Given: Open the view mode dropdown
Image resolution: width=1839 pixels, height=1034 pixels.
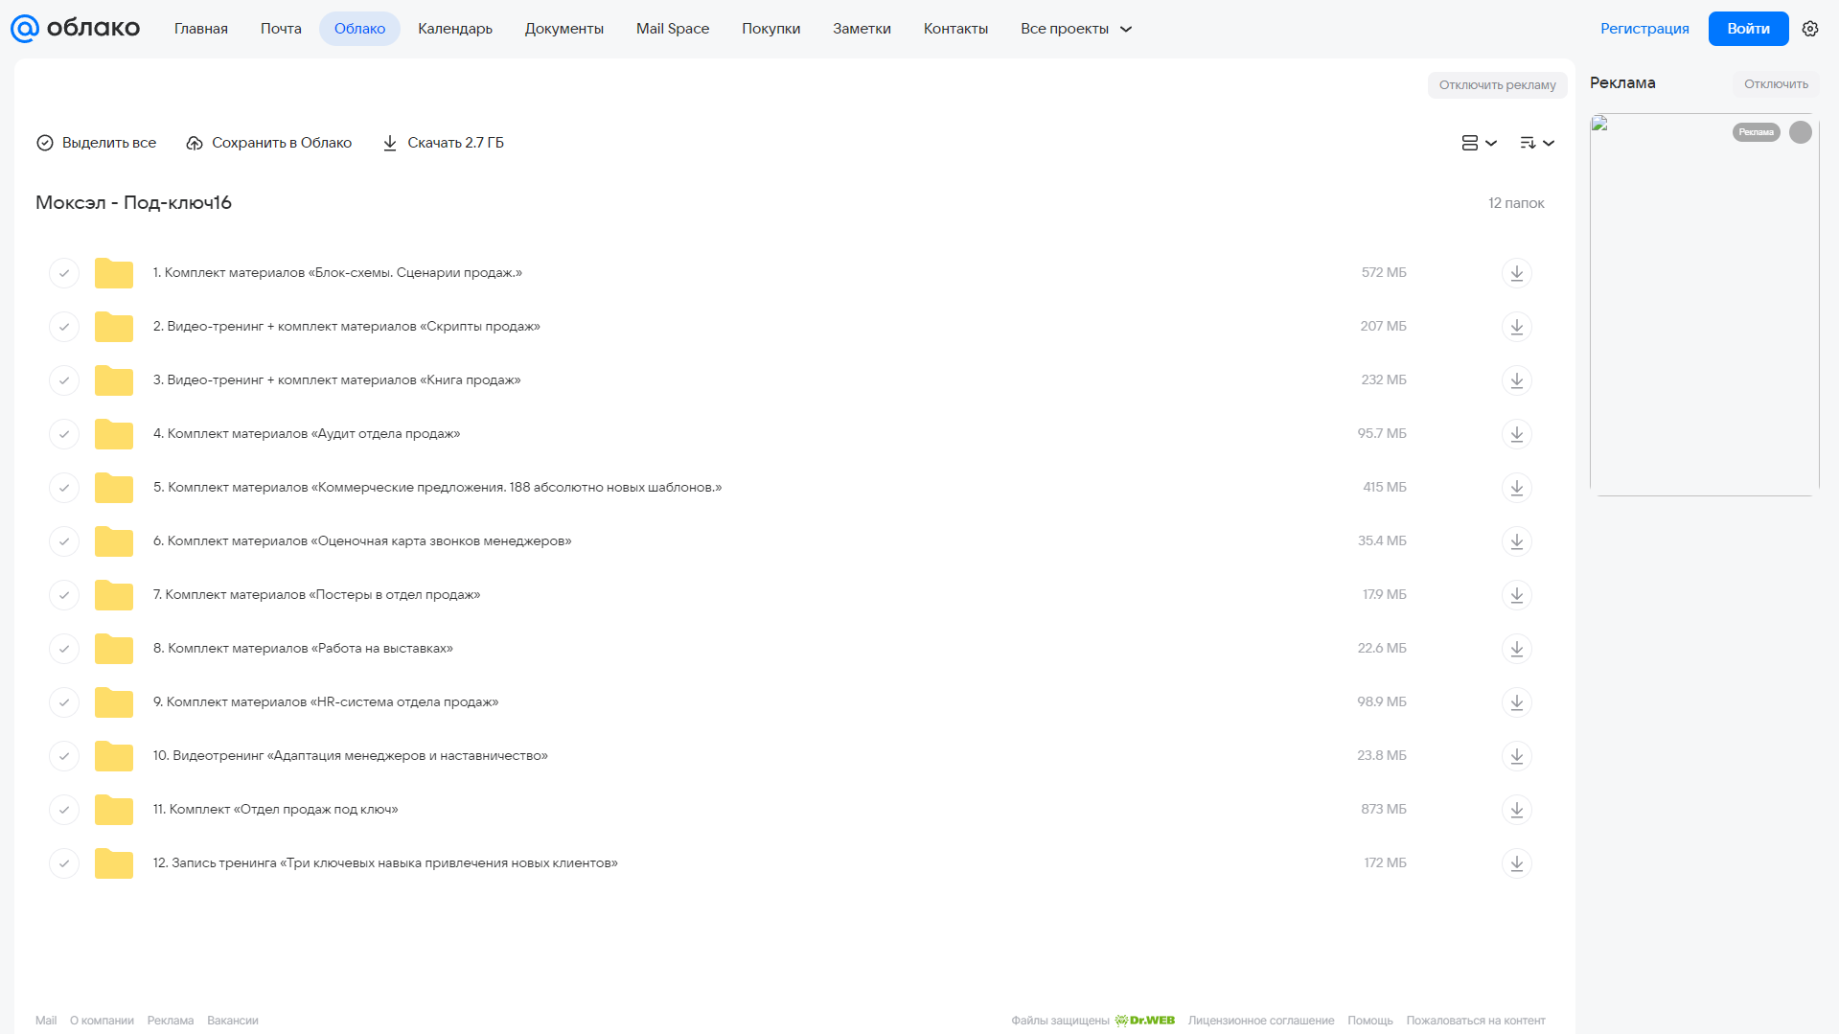Looking at the screenshot, I should tap(1479, 143).
